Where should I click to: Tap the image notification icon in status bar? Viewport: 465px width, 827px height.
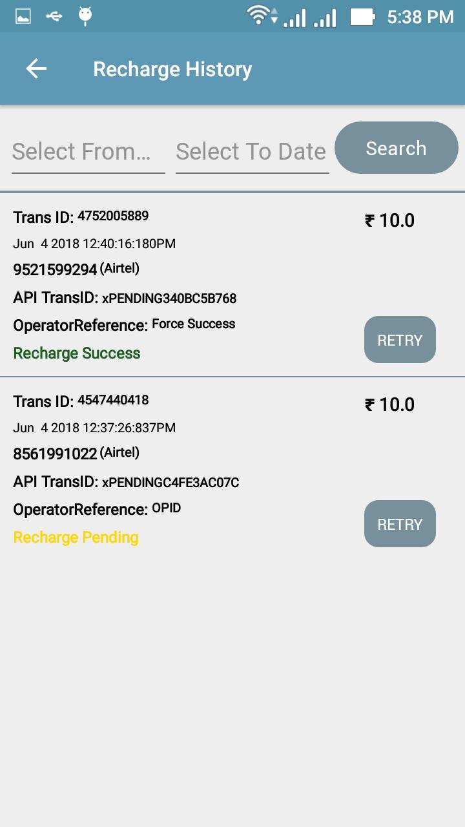click(x=23, y=17)
